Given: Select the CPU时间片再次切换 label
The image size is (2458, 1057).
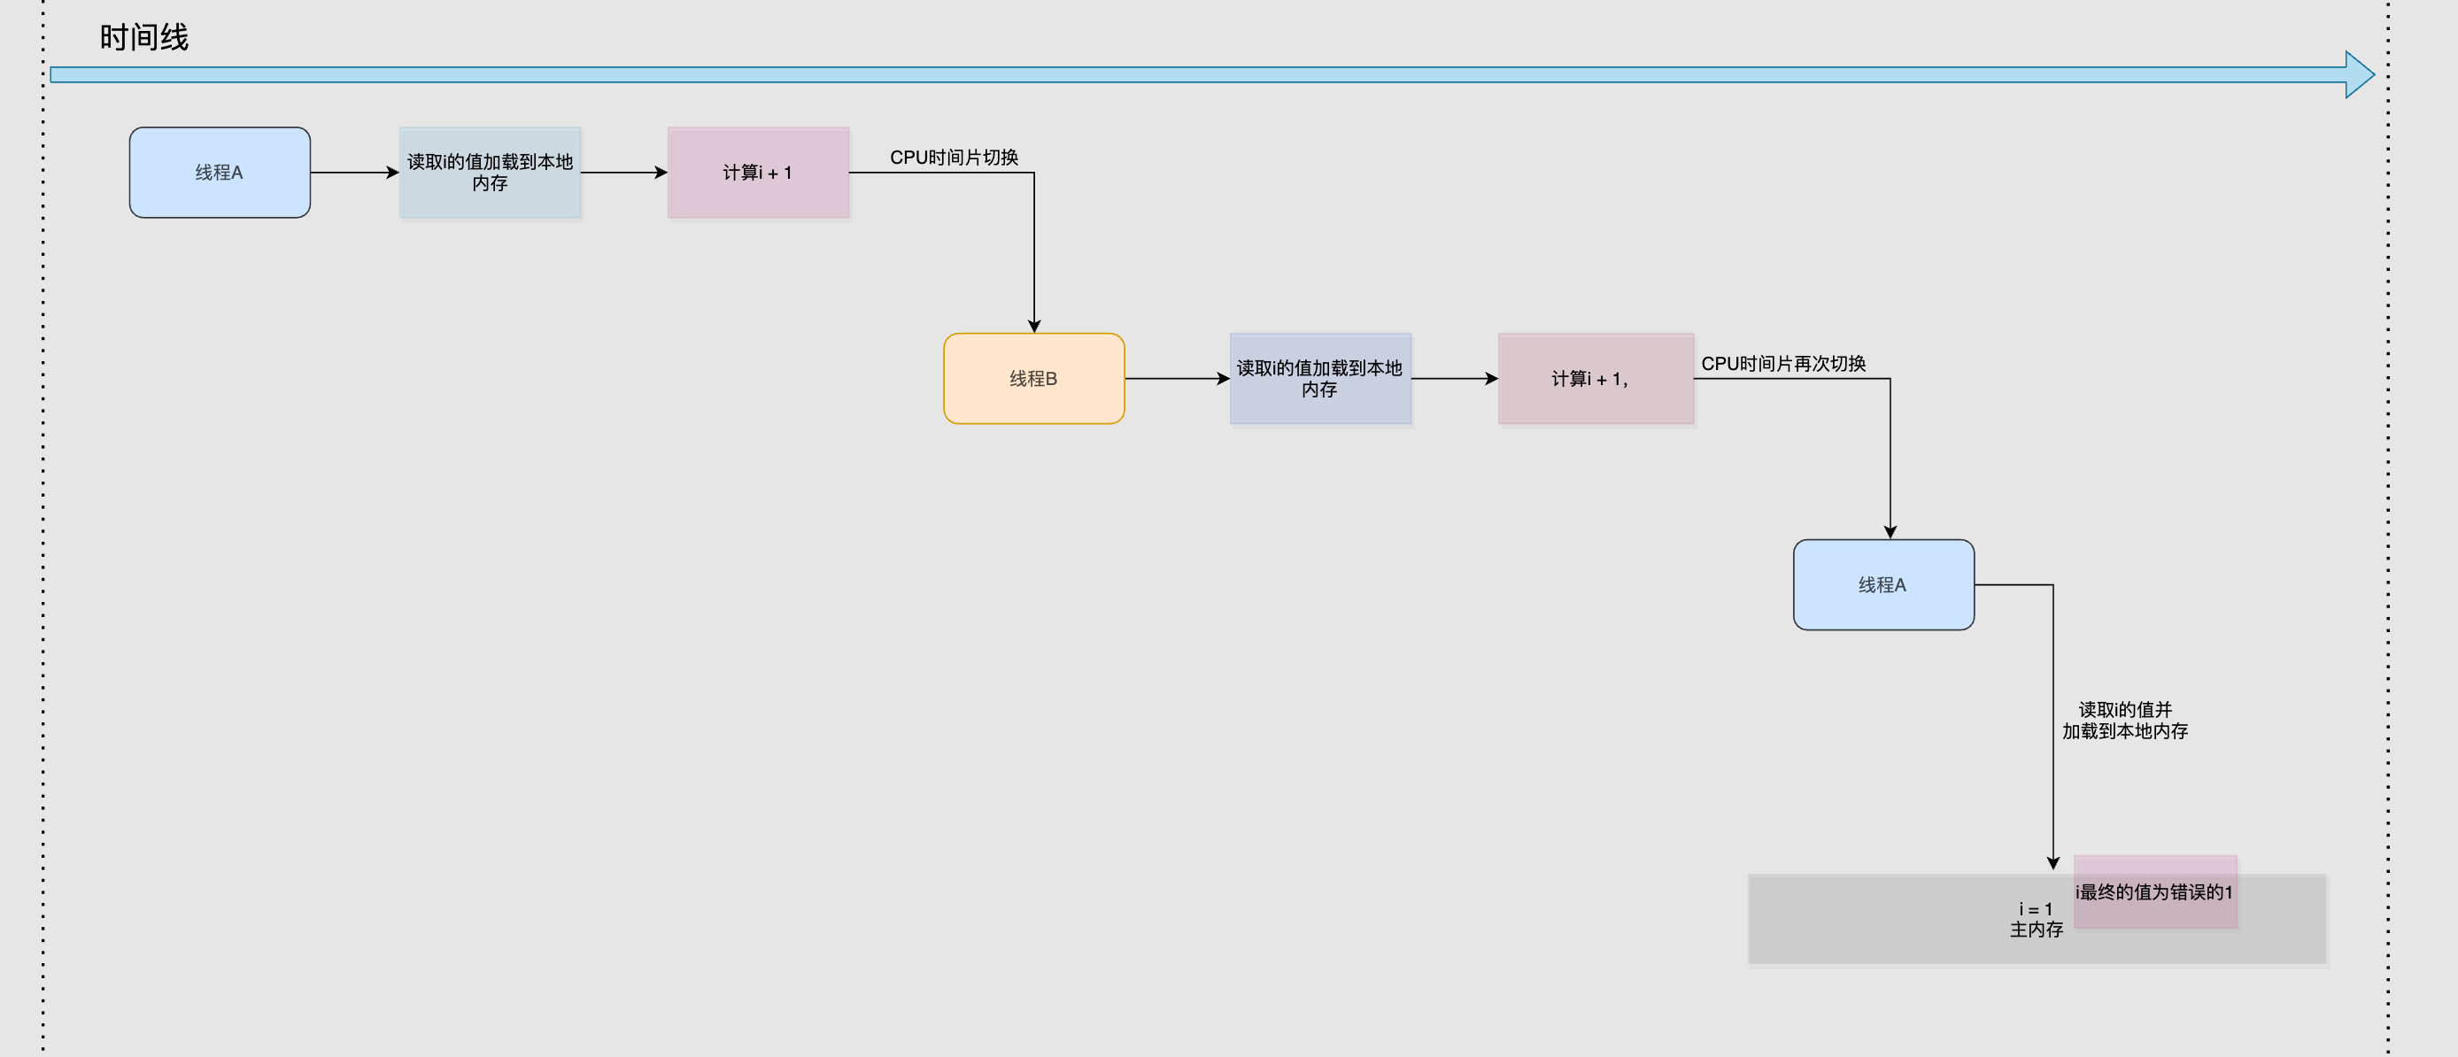Looking at the screenshot, I should (1782, 364).
